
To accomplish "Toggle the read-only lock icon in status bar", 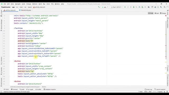I will tap(165, 92).
